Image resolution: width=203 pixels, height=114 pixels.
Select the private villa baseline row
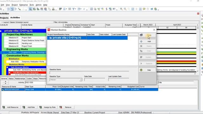(x=88, y=38)
